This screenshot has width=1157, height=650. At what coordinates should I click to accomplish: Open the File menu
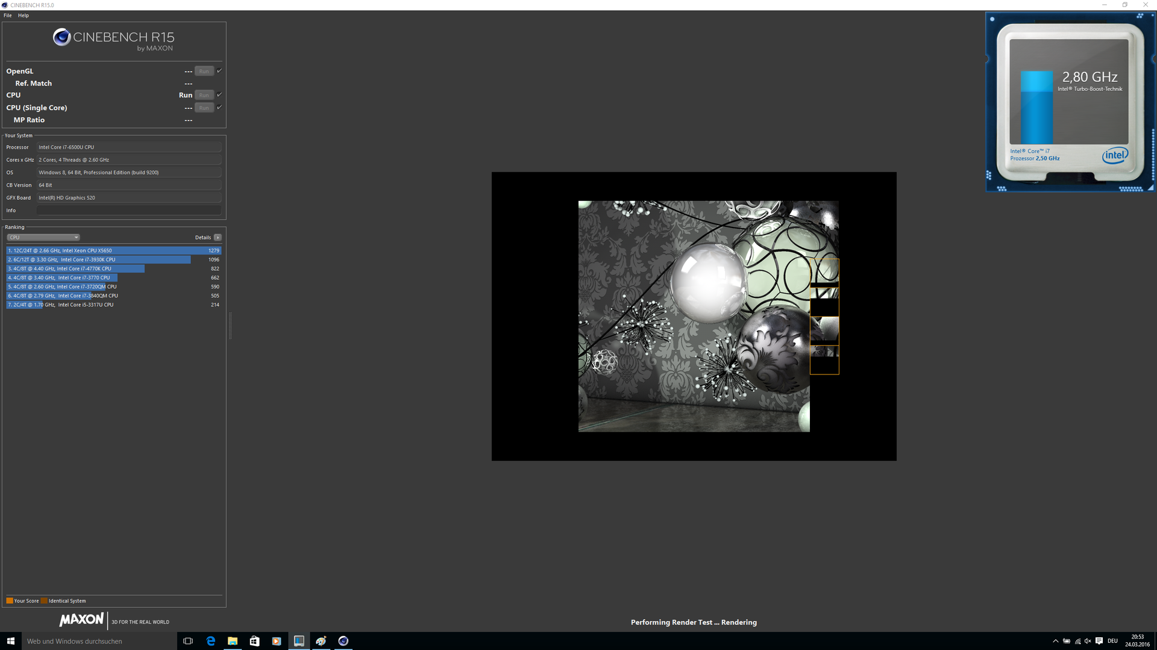point(8,16)
